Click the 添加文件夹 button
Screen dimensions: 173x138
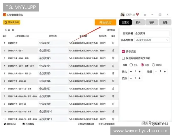click(12, 22)
